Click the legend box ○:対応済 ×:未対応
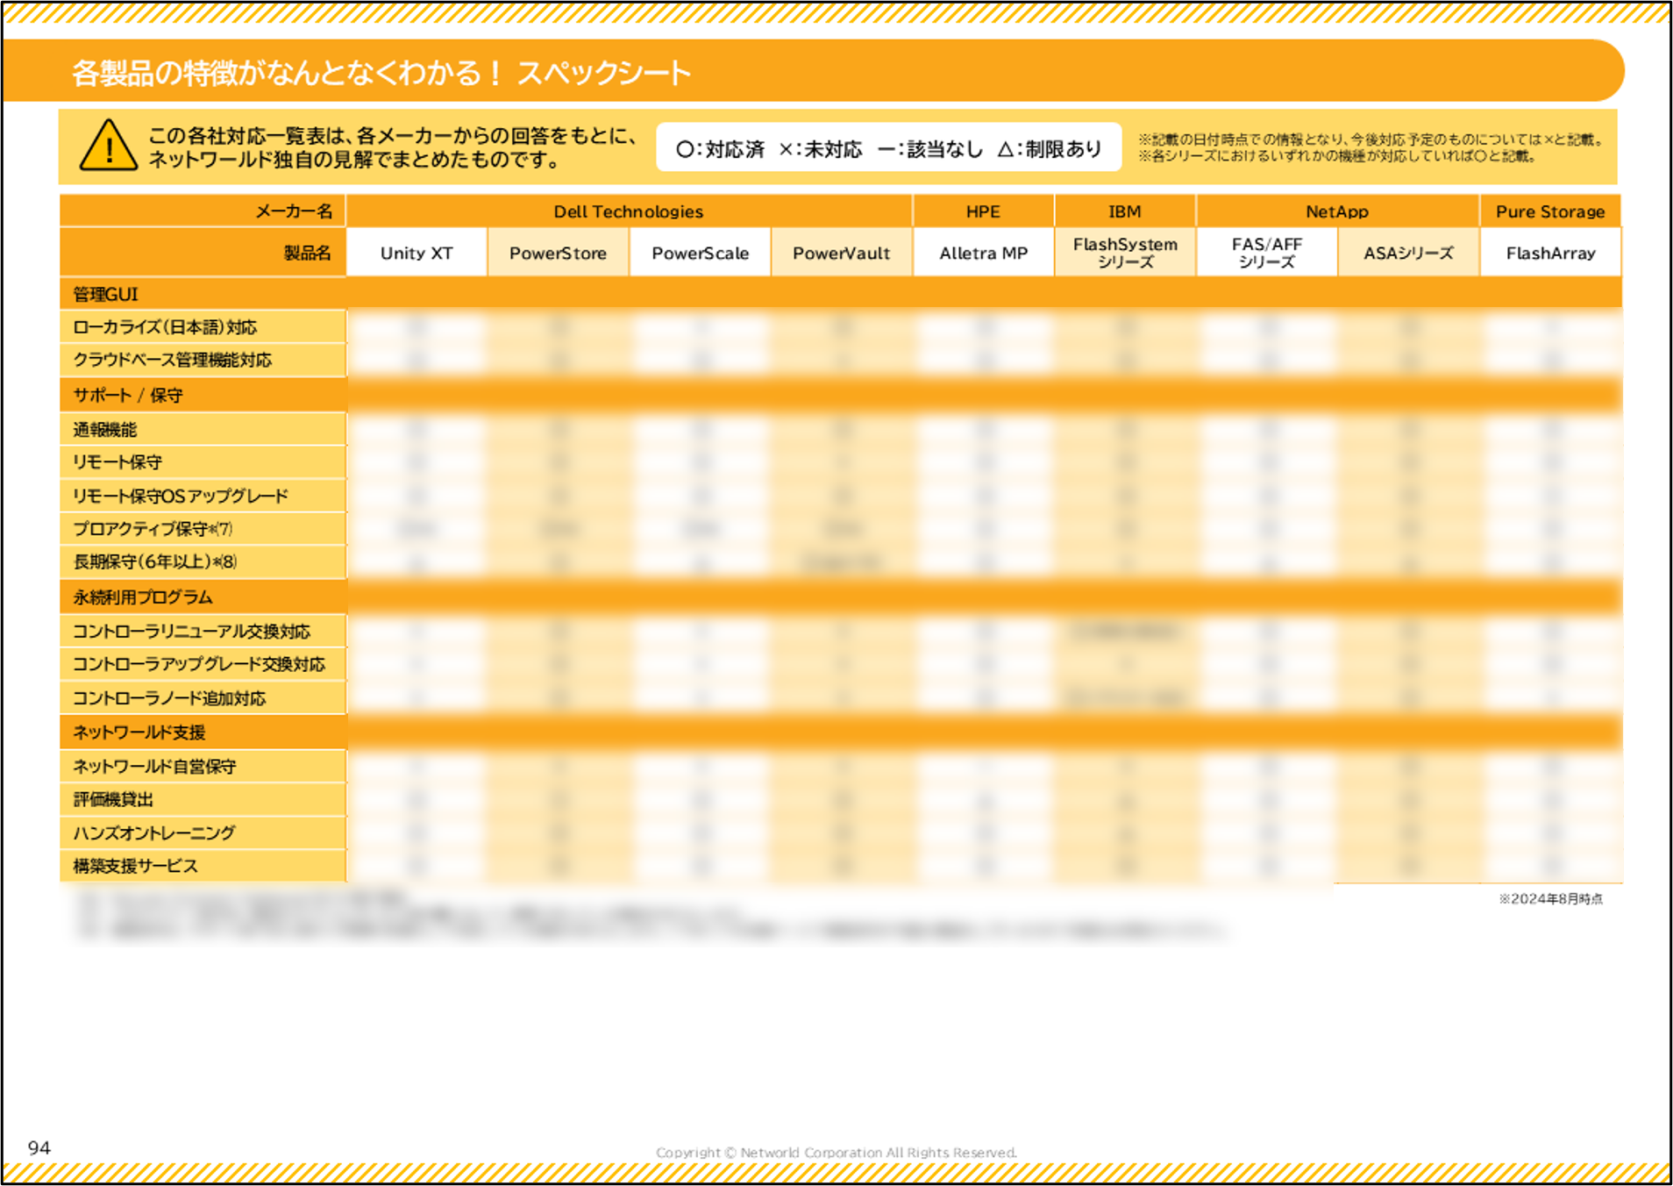 coord(888,147)
